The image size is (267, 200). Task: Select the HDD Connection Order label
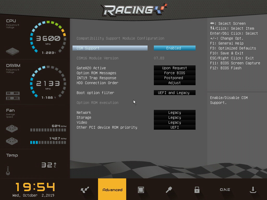click(98, 83)
